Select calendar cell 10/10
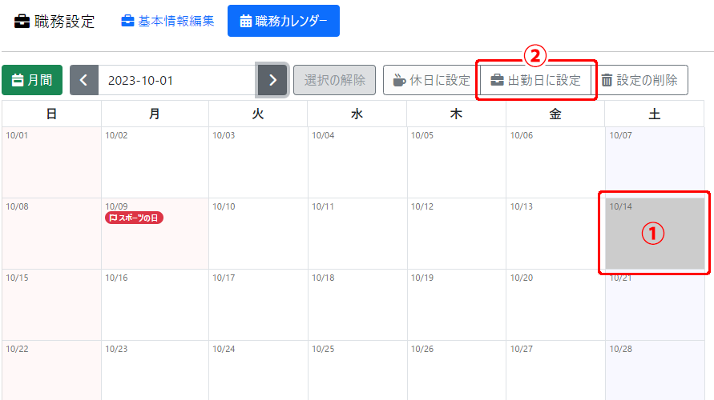The height and width of the screenshot is (400, 714). tap(258, 234)
